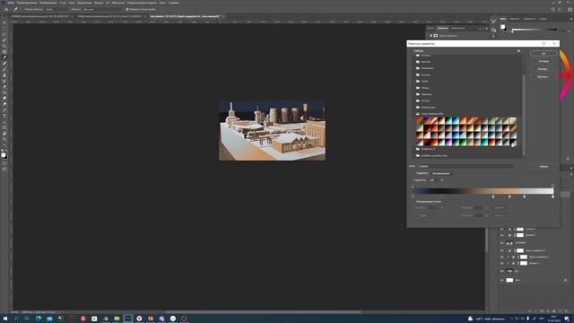The width and height of the screenshot is (574, 323).
Task: Open the Windows Start menu
Action: [x=5, y=319]
